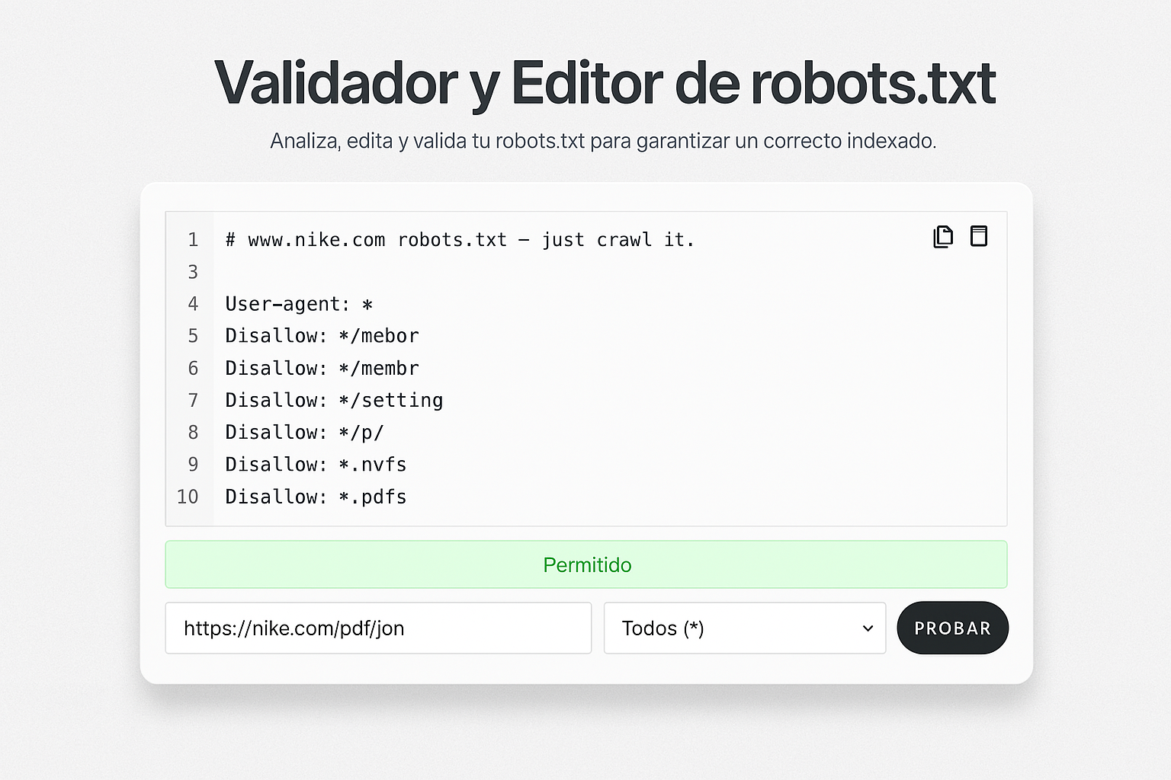Viewport: 1171px width, 780px height.
Task: Click the line 'Disallow: *.nvfs'
Action: coord(316,464)
